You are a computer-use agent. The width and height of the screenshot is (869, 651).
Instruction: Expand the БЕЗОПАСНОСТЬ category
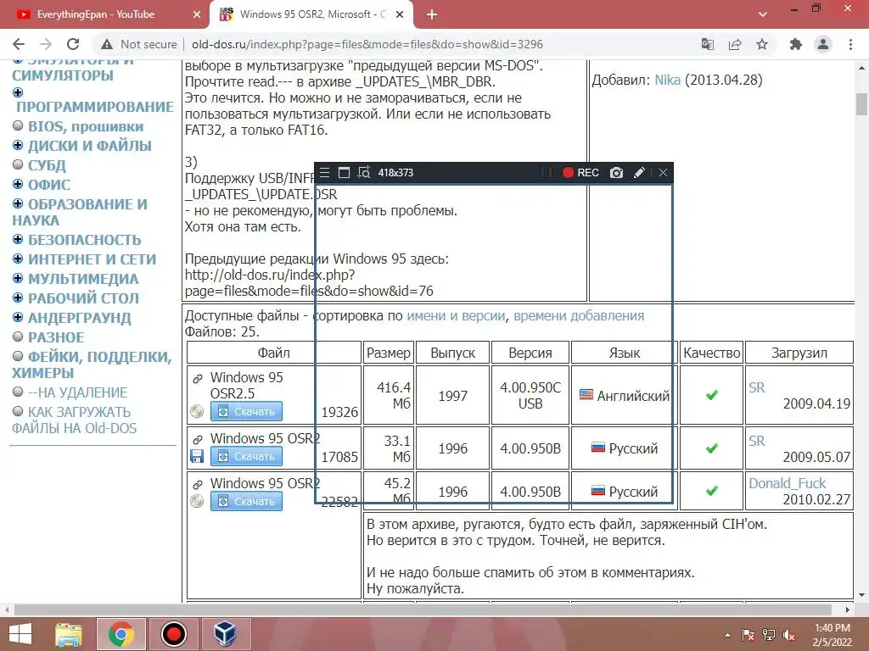(x=18, y=239)
